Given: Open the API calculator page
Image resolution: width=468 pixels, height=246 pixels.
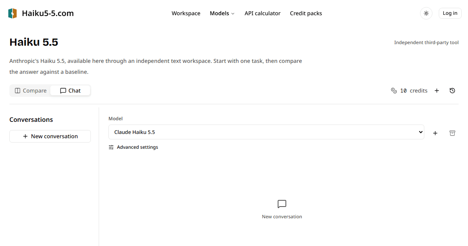Looking at the screenshot, I should click(262, 13).
